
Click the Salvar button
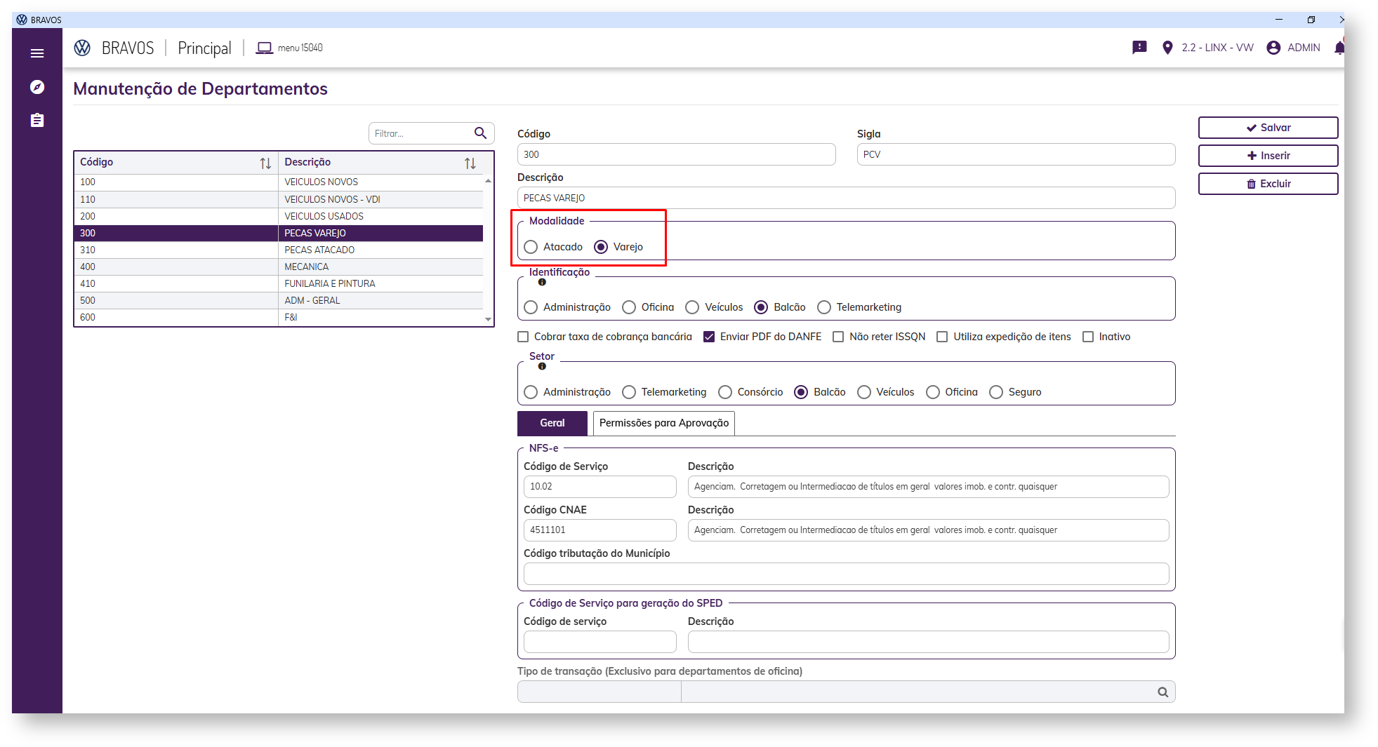coord(1268,128)
